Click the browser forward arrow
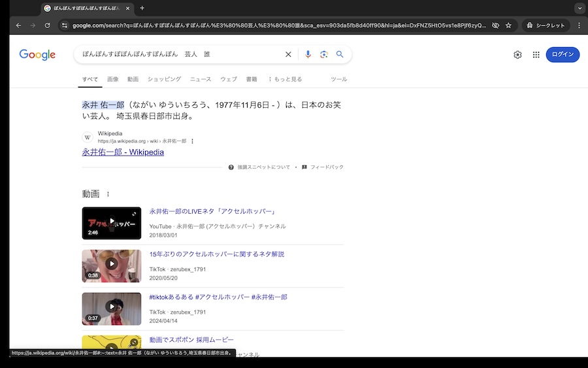 33,25
